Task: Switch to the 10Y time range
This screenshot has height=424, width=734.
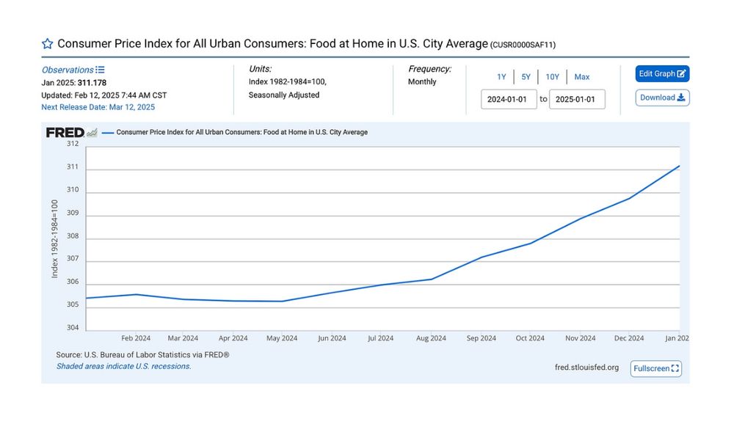Action: click(x=552, y=77)
